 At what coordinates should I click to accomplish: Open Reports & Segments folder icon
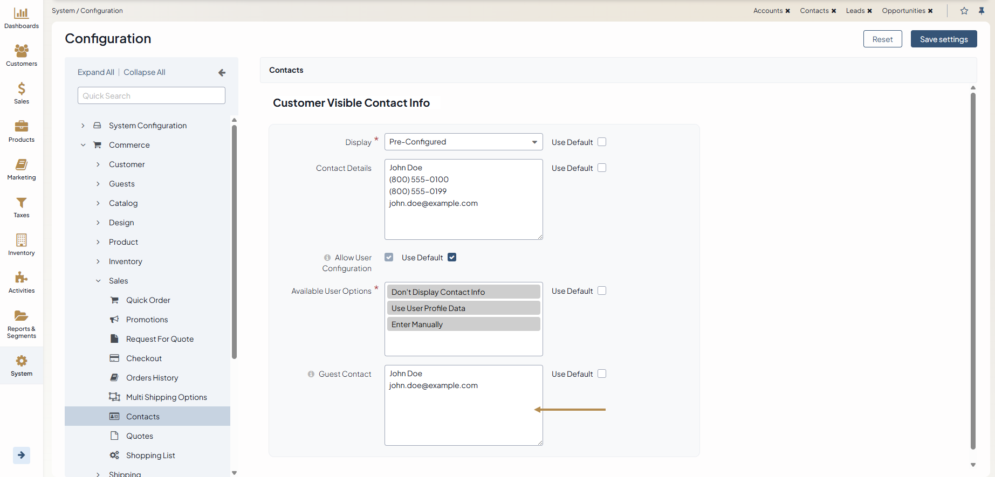click(22, 316)
